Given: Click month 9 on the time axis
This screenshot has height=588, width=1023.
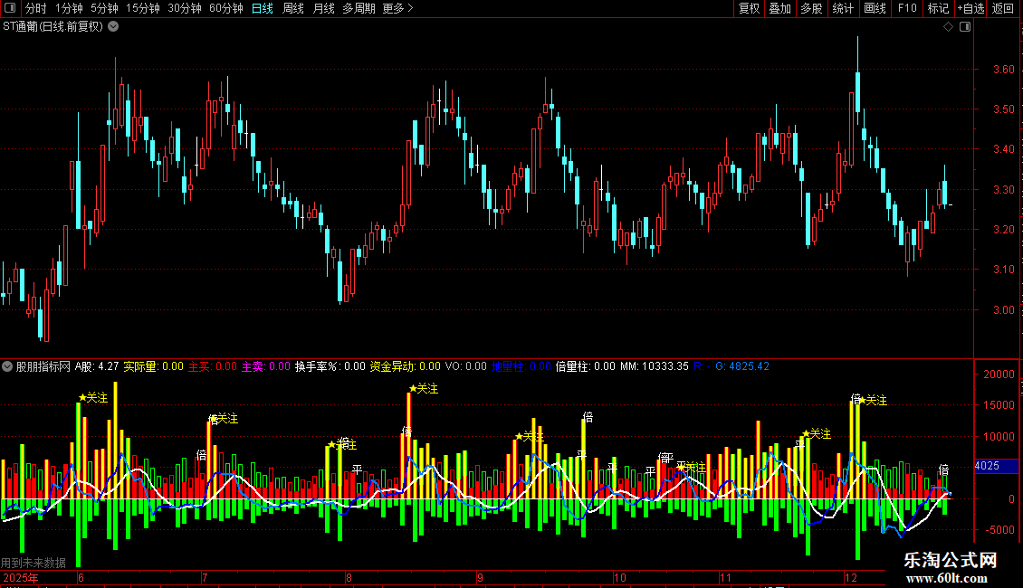Looking at the screenshot, I should click(480, 577).
